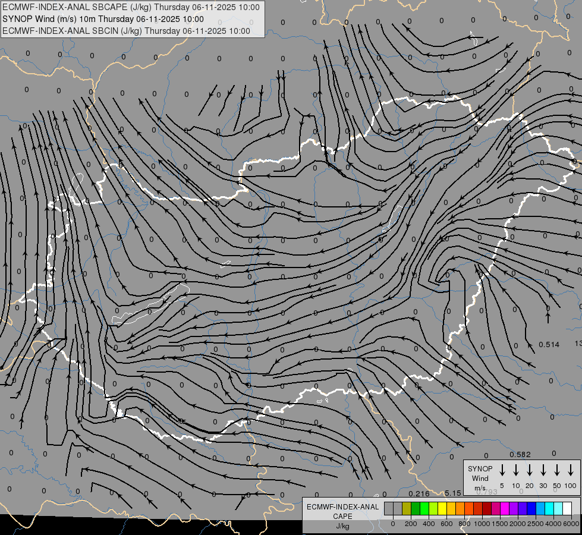Click the wind arrow for 10 m/s

point(516,470)
